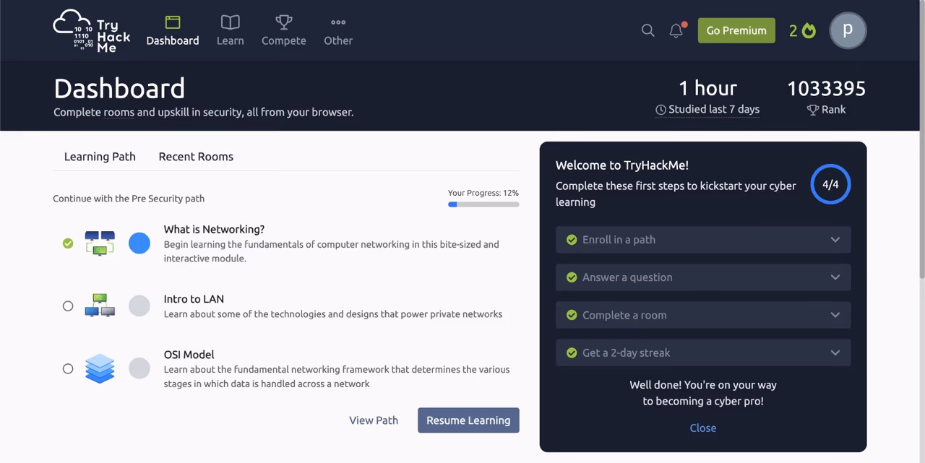The width and height of the screenshot is (925, 463).
Task: Click the Go Premium button
Action: click(x=736, y=30)
